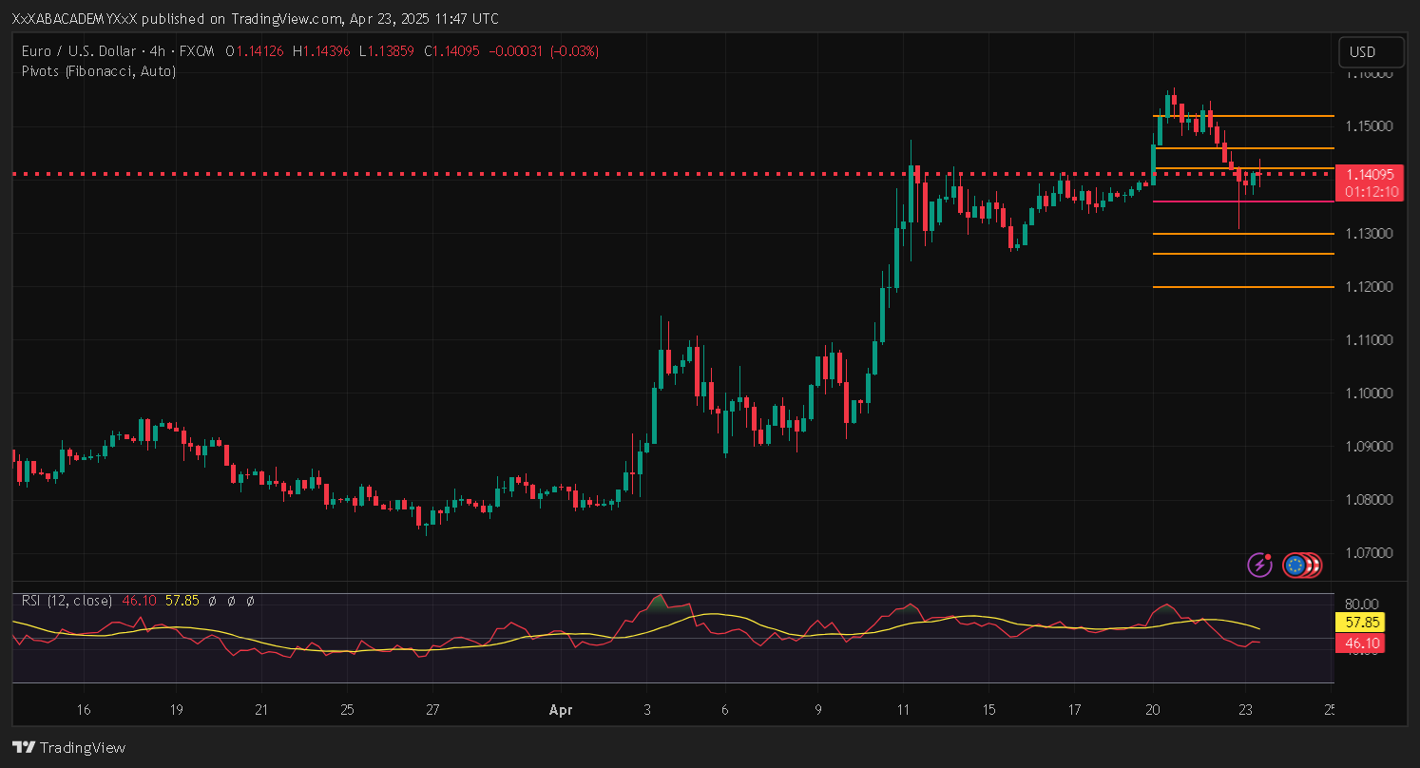Open the USD currency dropdown
The height and width of the screenshot is (768, 1420).
click(x=1370, y=52)
